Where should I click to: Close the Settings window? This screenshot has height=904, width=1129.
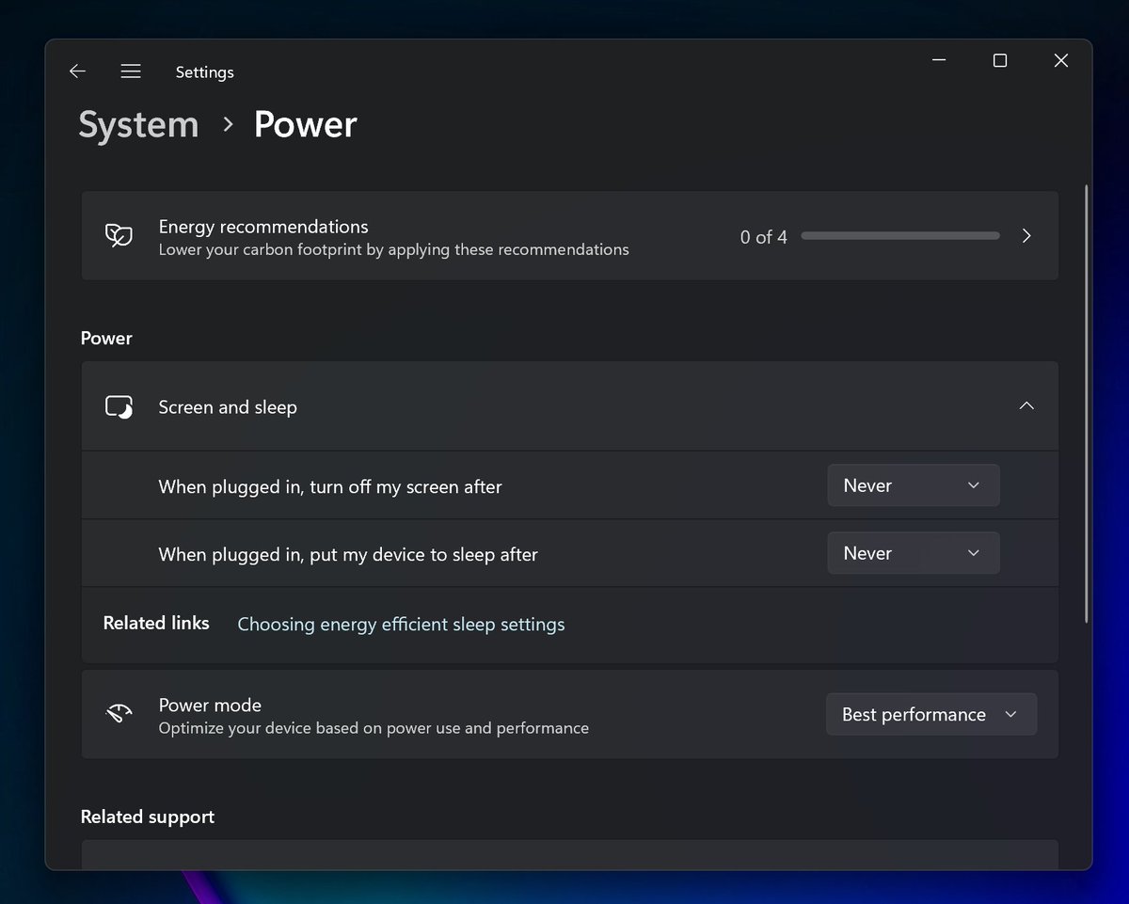tap(1061, 60)
